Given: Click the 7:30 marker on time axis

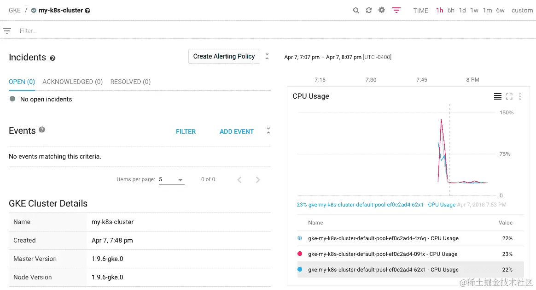Looking at the screenshot, I should [371, 80].
